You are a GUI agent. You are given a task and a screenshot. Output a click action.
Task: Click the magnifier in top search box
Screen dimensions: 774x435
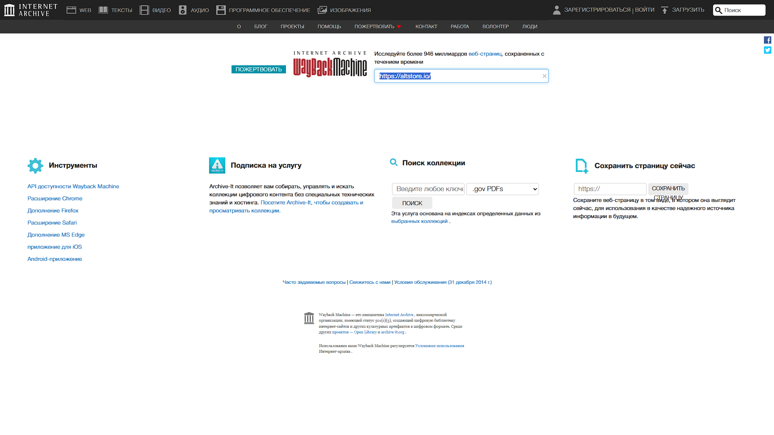point(718,10)
